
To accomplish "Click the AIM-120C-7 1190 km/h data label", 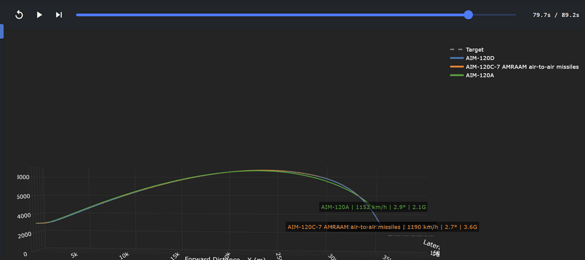I will (382, 227).
